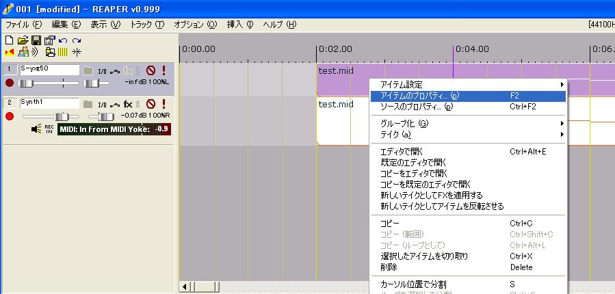Open the I/O routing for track Synth1
The image size is (615, 294).
pos(102,105)
